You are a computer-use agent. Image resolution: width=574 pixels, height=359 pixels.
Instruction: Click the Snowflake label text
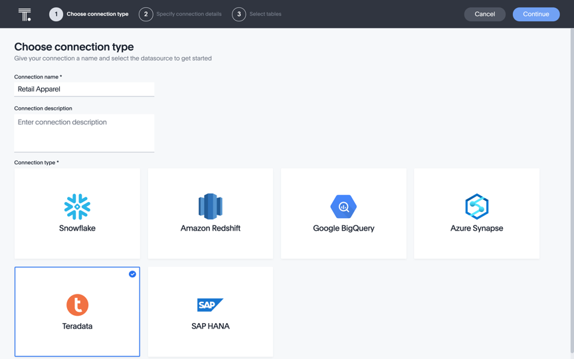77,228
